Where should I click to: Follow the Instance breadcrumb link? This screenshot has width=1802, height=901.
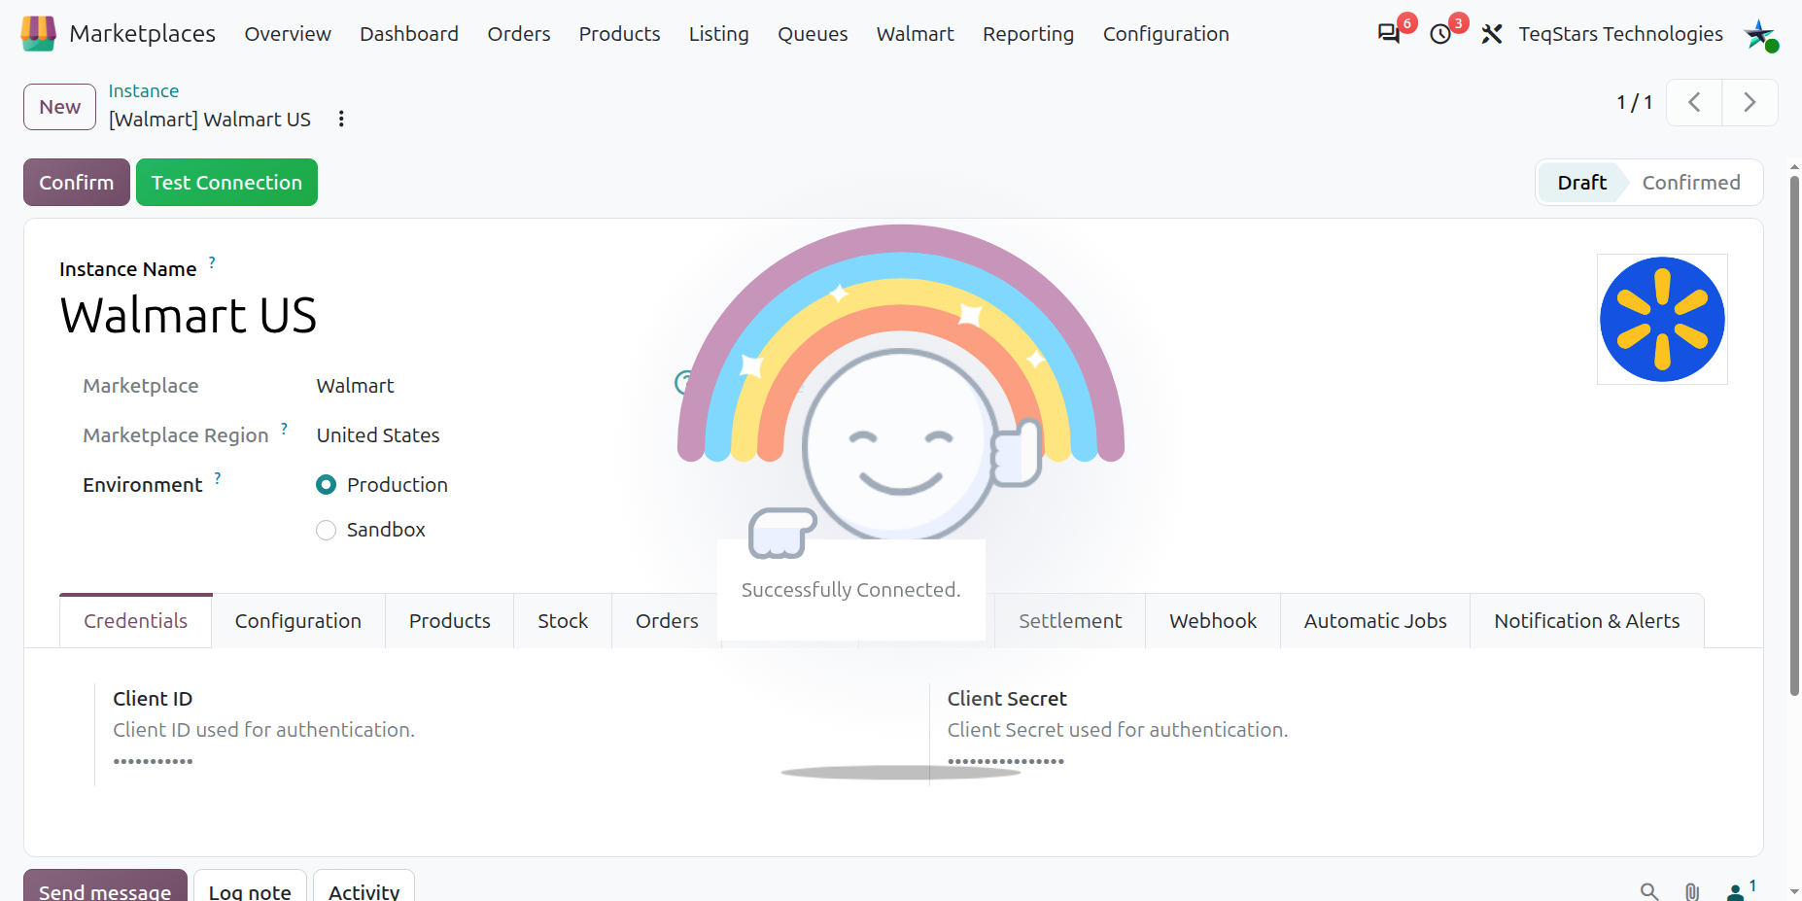143,90
